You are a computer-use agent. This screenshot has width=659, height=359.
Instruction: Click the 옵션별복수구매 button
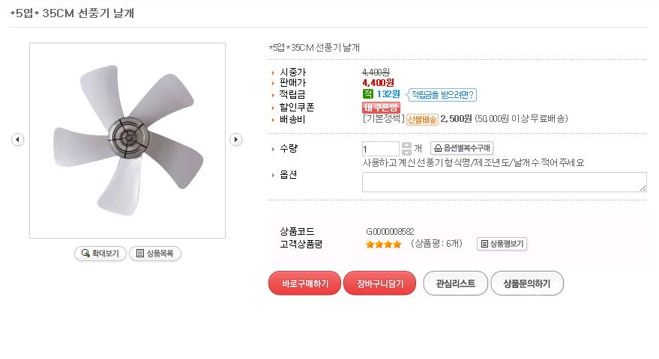[x=462, y=149]
